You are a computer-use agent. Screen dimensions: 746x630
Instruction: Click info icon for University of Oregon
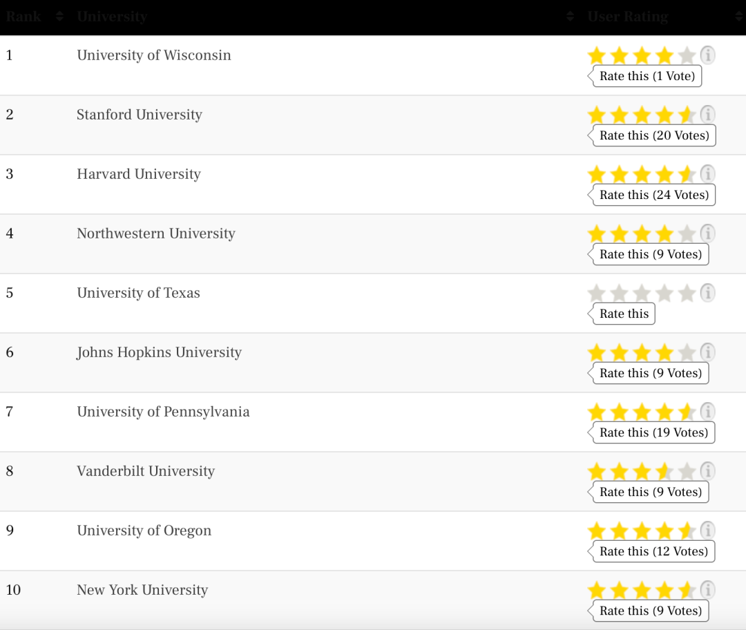point(707,531)
